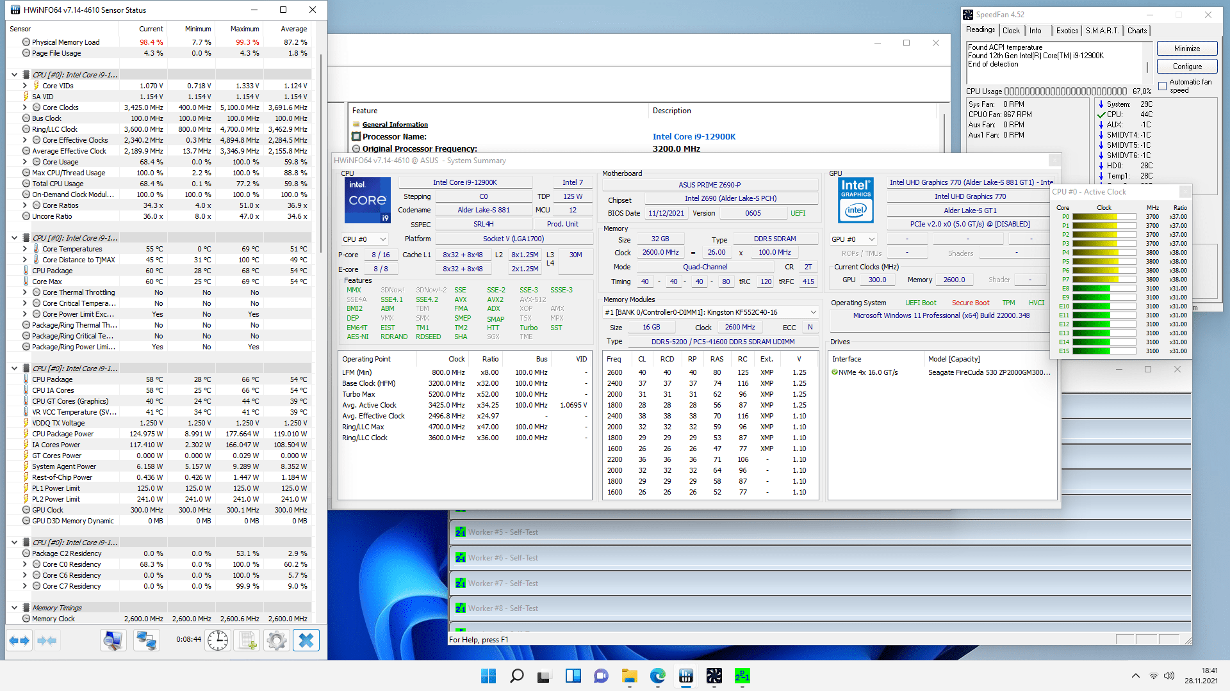Select Readings tab in SpeedFan
This screenshot has width=1230, height=691.
(x=981, y=30)
